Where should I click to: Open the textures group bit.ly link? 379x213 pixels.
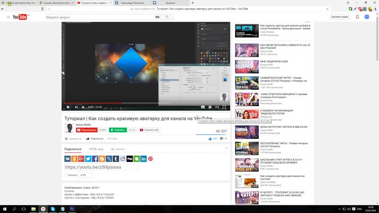[102, 198]
